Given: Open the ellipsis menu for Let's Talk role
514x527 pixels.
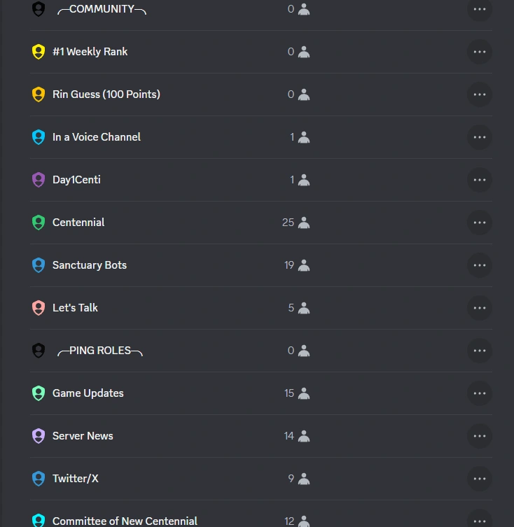Looking at the screenshot, I should tap(480, 308).
